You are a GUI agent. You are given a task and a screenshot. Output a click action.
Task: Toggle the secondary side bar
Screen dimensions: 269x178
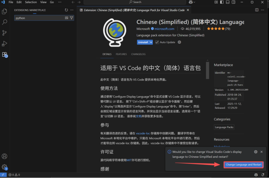tap(233, 2)
